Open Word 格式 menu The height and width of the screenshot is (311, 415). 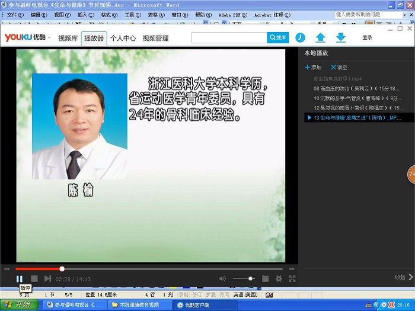pyautogui.click(x=109, y=15)
